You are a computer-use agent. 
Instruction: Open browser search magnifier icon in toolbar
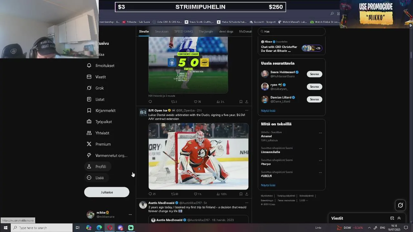pyautogui.click(x=332, y=14)
